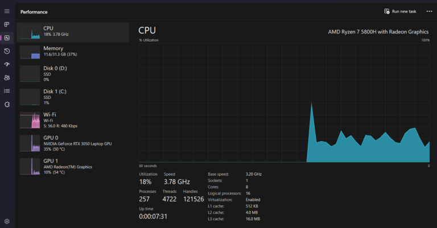Image resolution: width=437 pixels, height=228 pixels.
Task: Click the Wi-Fi mini graph thumbnail
Action: pyautogui.click(x=30, y=120)
